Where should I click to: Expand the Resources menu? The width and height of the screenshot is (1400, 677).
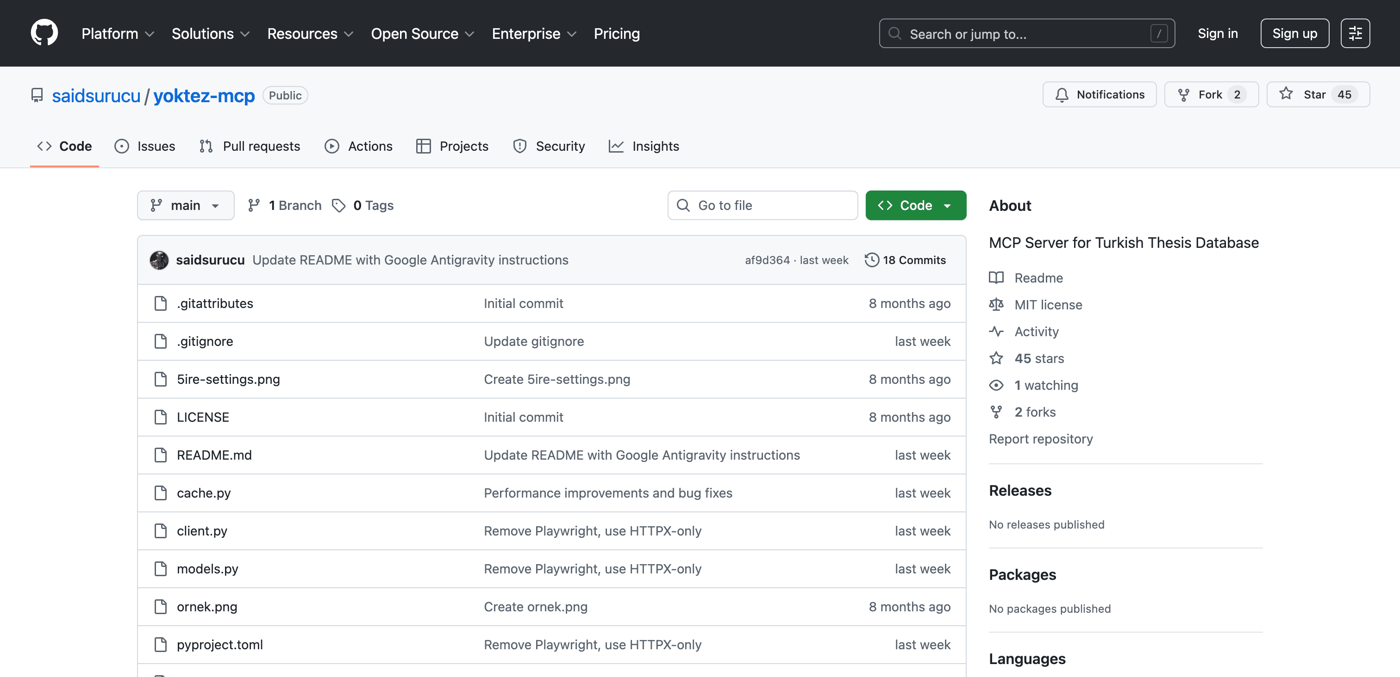coord(310,34)
